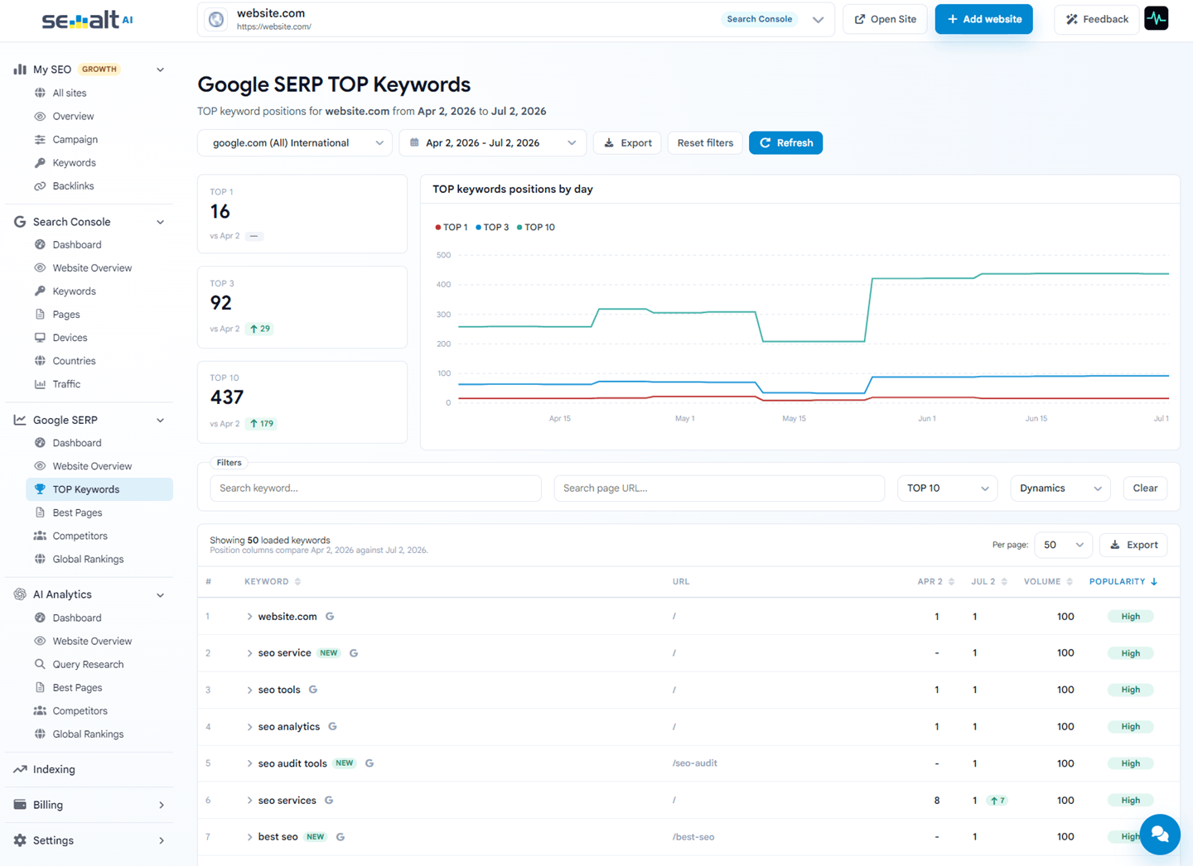Click the Google G icon beside seo services

[x=329, y=800]
